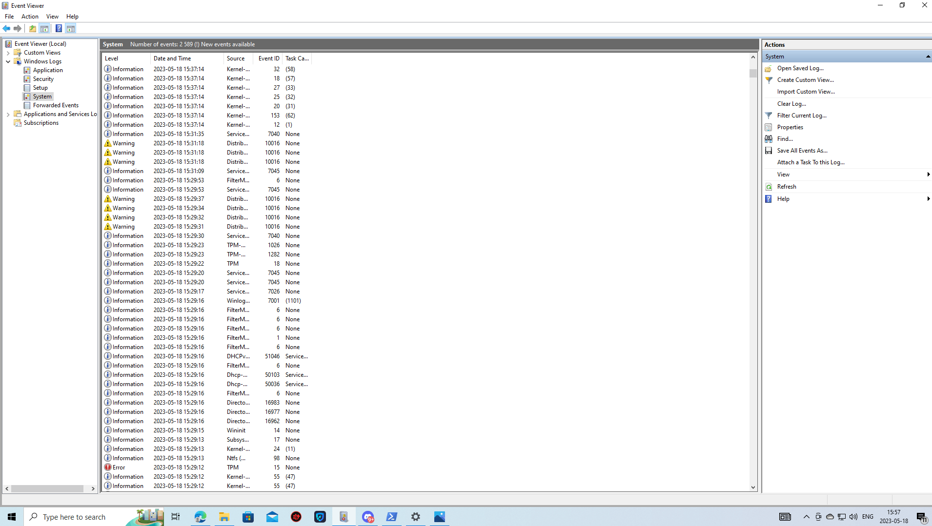932x526 pixels.
Task: Open the View menu
Action: pos(52,17)
